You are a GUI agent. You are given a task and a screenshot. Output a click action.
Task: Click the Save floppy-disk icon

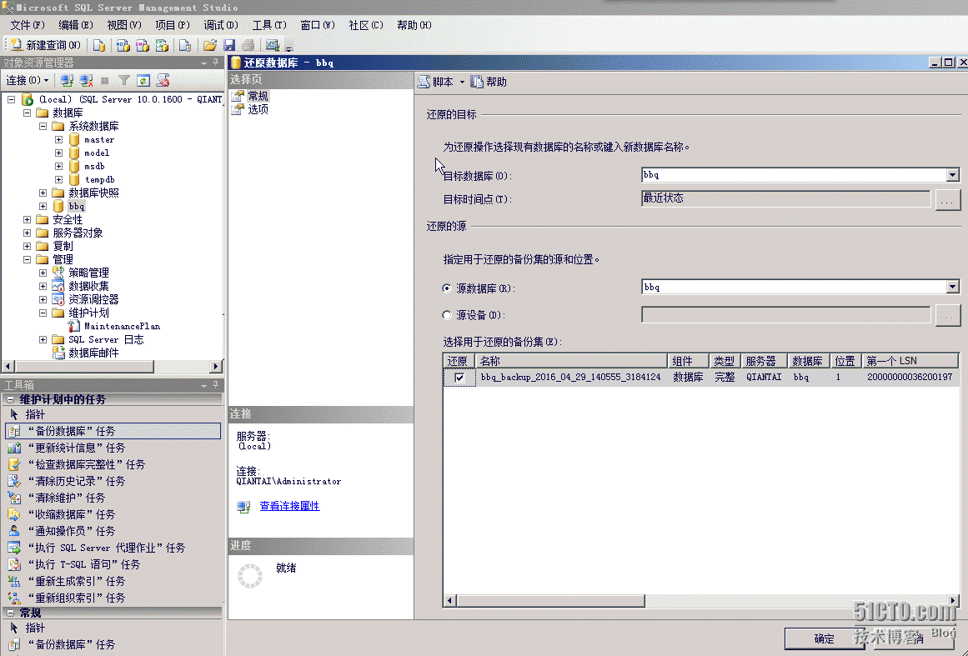click(x=229, y=45)
